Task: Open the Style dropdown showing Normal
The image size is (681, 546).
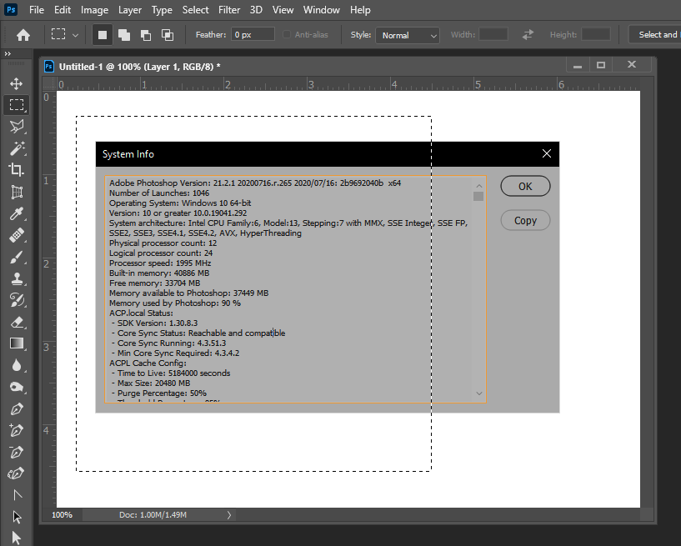Action: 408,35
